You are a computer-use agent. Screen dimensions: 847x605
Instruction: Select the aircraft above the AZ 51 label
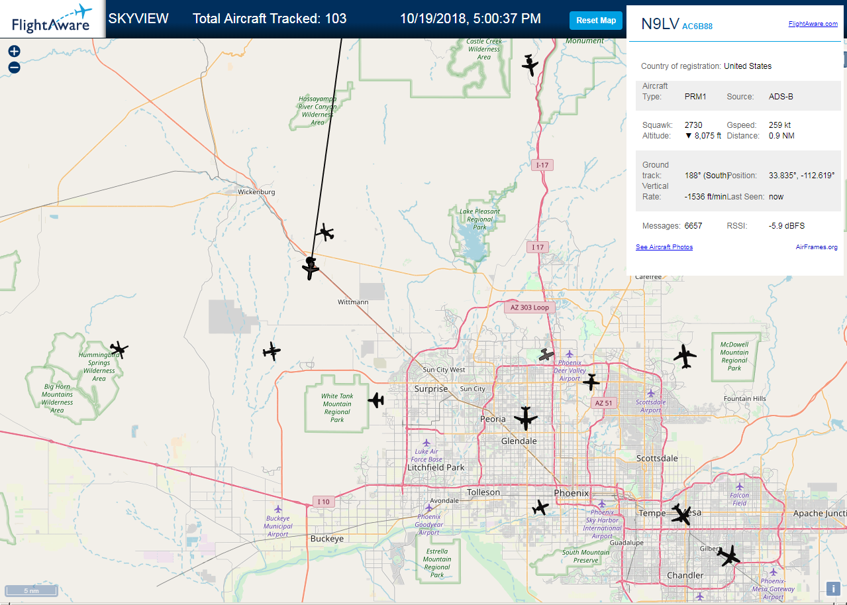(591, 382)
